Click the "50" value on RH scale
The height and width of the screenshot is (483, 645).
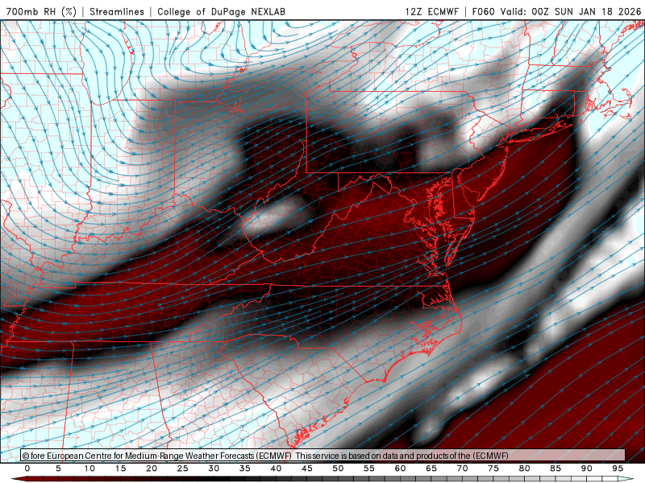click(x=338, y=469)
